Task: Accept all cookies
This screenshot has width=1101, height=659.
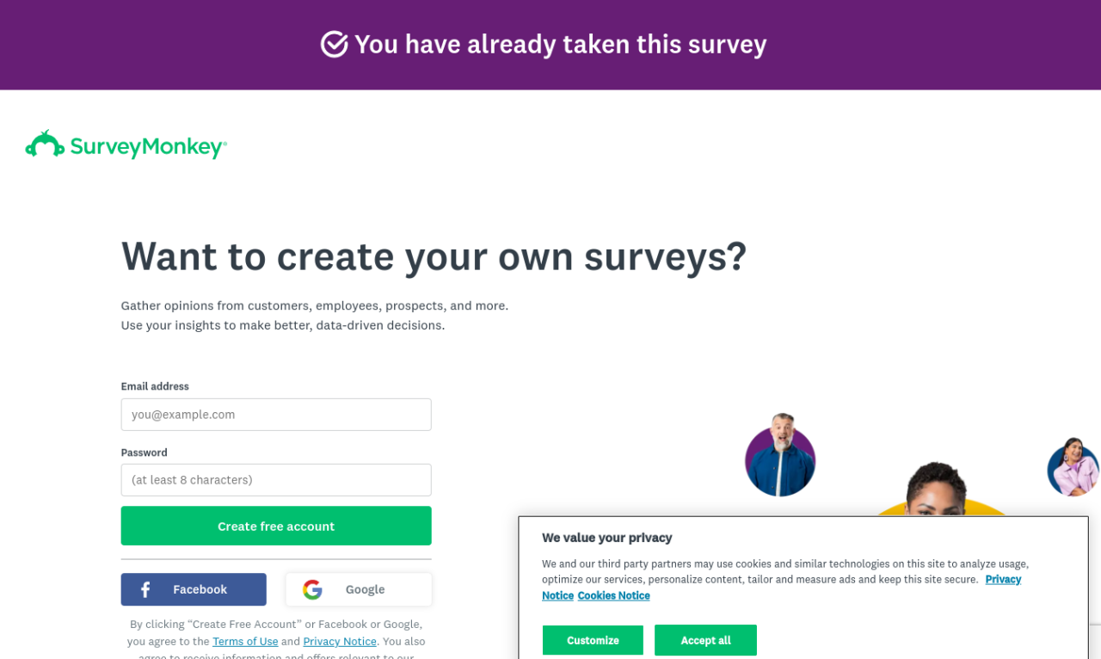Action: (705, 640)
